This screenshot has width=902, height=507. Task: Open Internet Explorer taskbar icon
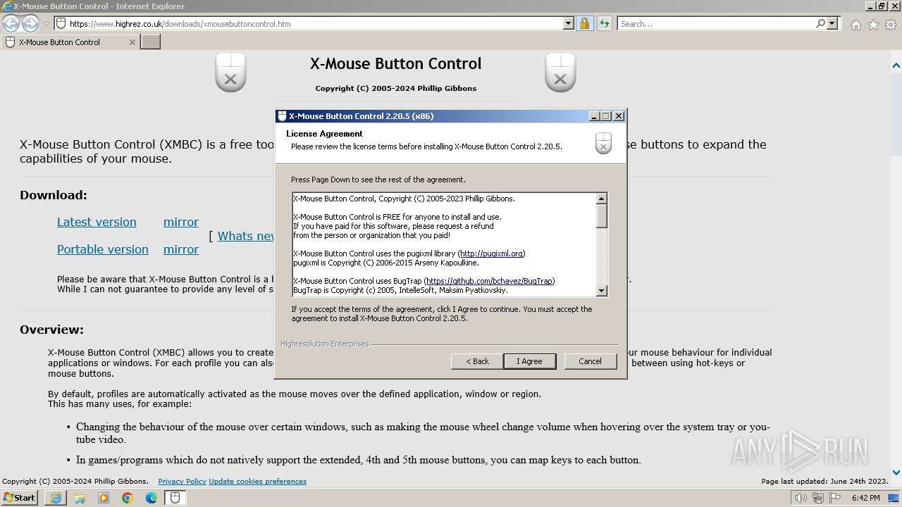pos(56,498)
